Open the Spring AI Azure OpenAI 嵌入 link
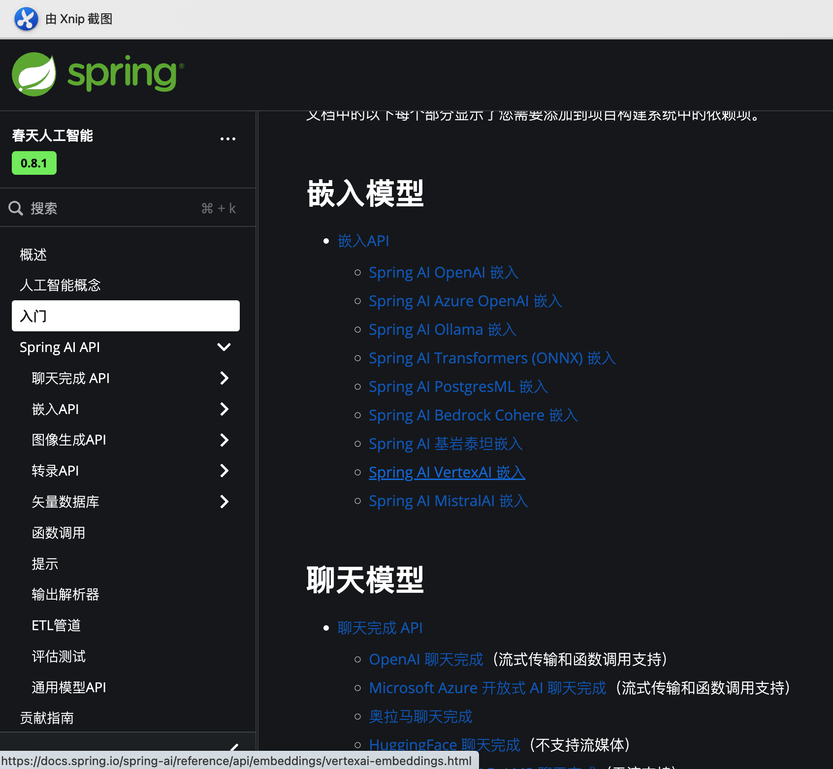Screen dimensions: 833x769 (x=465, y=301)
